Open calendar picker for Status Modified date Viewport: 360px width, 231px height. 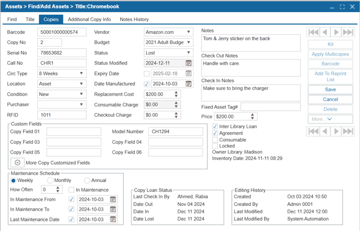pyautogui.click(x=189, y=63)
